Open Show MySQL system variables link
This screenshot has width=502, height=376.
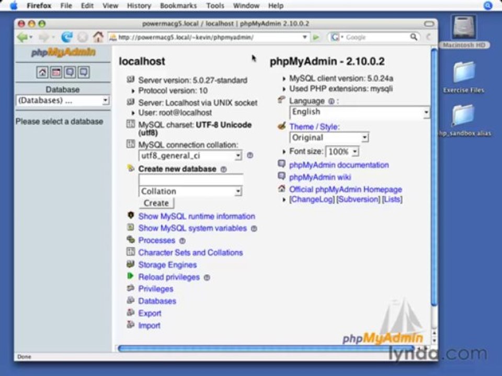tap(192, 228)
